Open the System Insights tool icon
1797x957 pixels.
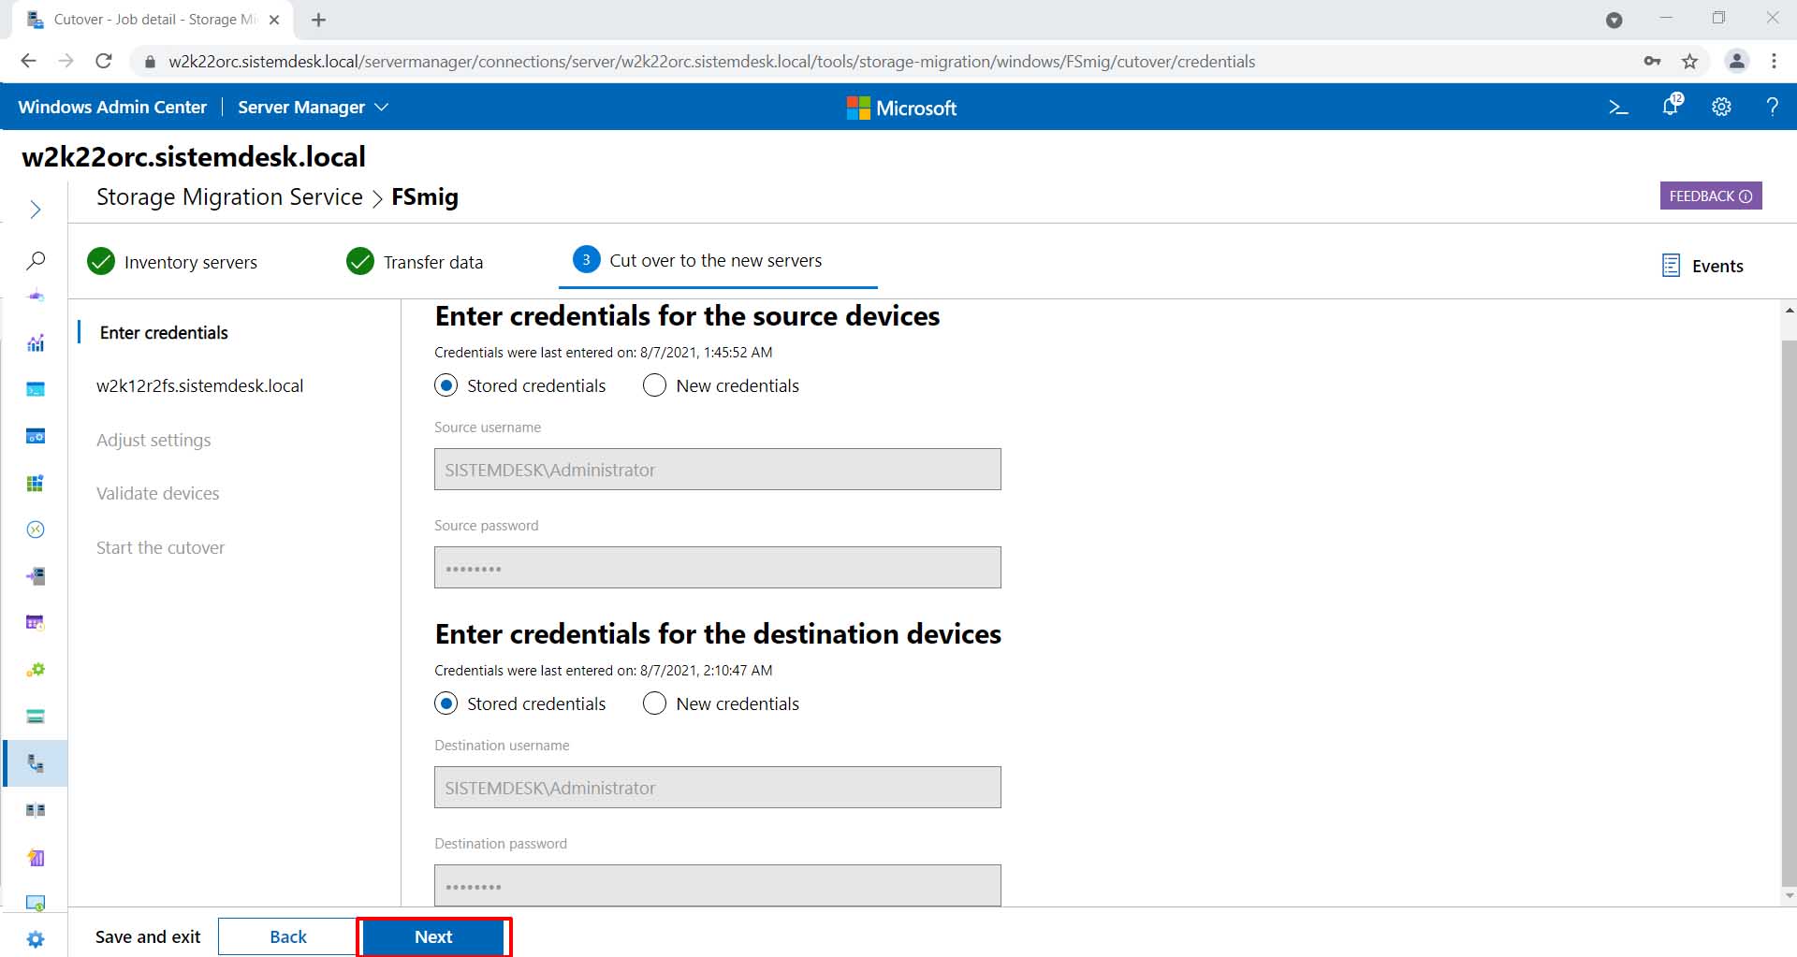[x=36, y=857]
